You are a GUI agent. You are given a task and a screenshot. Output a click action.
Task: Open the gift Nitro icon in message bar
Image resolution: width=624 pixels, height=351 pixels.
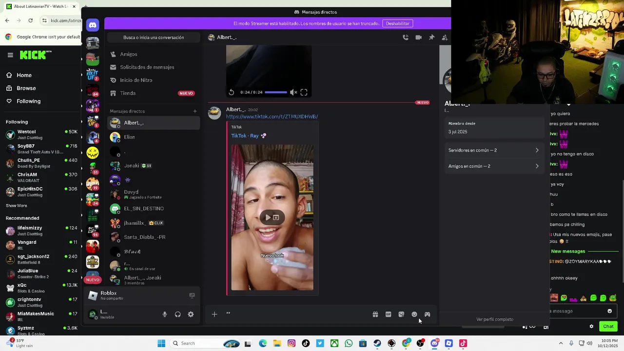point(375,314)
